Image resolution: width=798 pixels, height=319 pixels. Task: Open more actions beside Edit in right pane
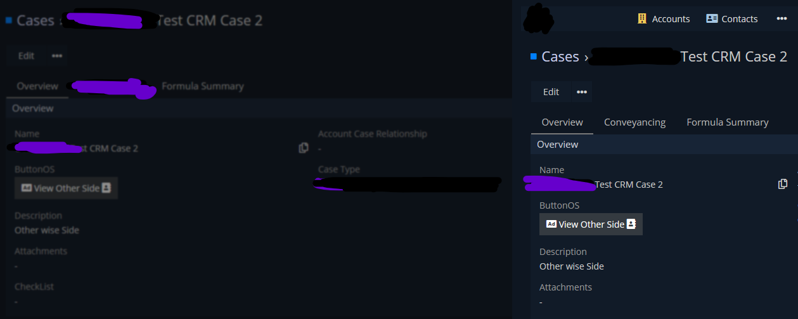click(x=582, y=92)
